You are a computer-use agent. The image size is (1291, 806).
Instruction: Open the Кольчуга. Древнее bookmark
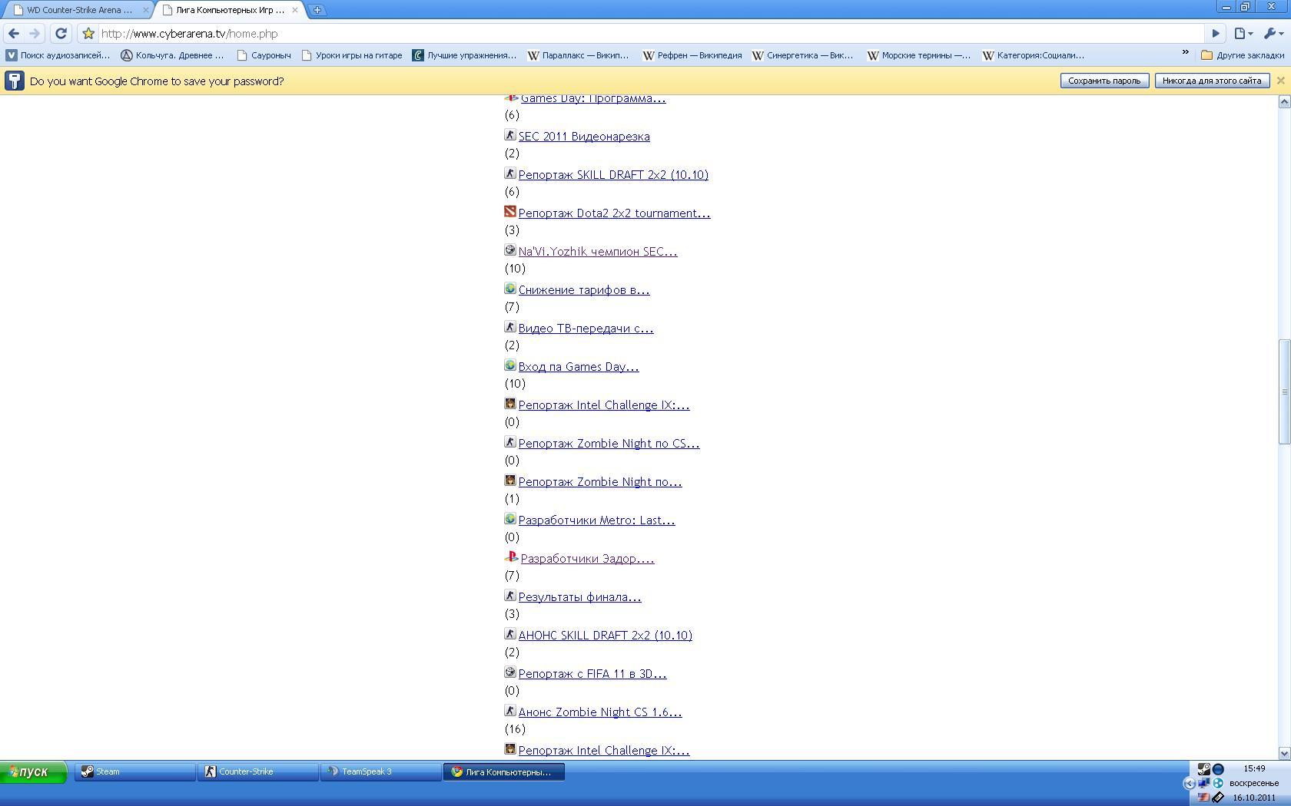[x=173, y=55]
